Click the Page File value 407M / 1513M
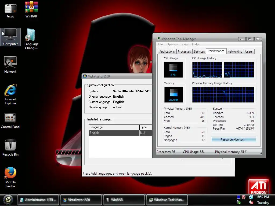Viewport: 275px width, 206px height. [245, 128]
